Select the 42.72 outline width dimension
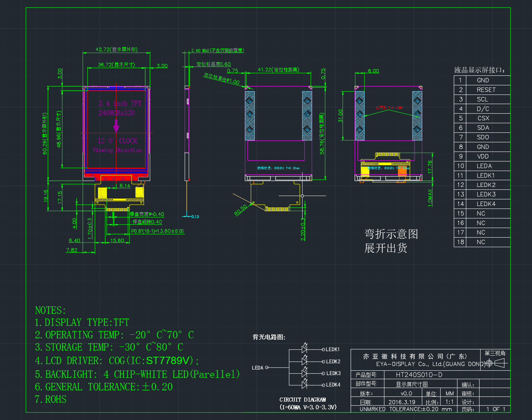 [x=116, y=49]
